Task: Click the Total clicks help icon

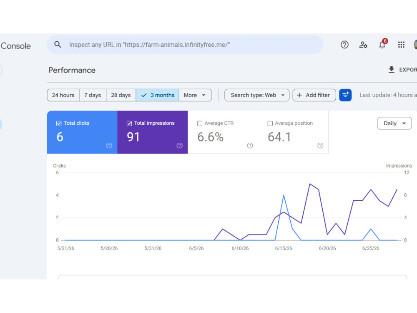Action: (109, 146)
